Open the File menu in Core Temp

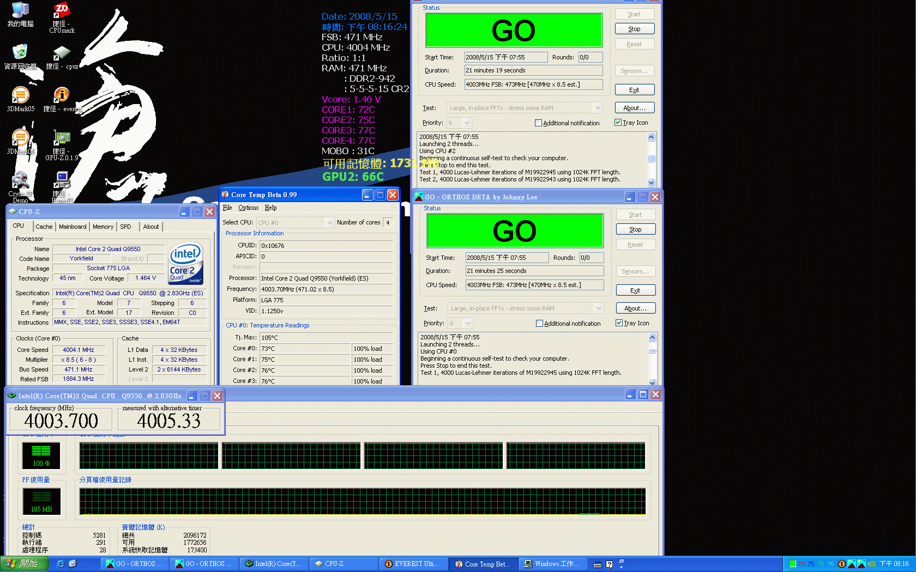click(x=227, y=208)
